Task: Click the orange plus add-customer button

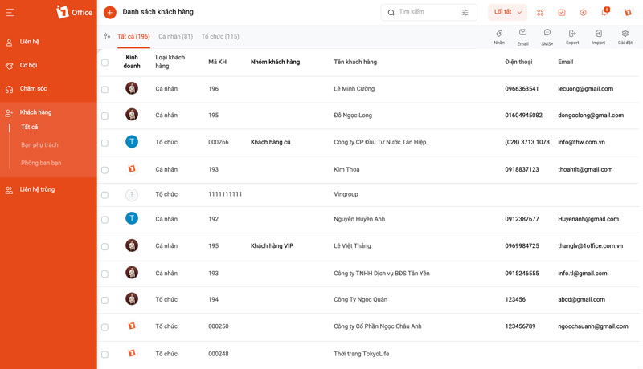Action: point(109,13)
